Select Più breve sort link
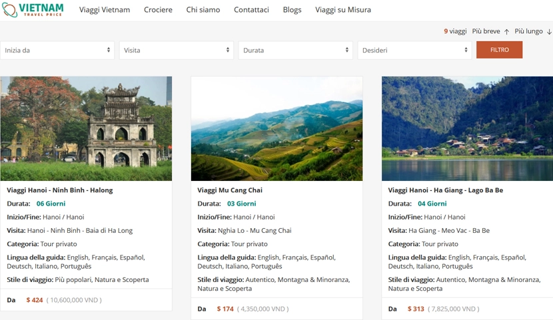This screenshot has width=553, height=320. (x=486, y=31)
